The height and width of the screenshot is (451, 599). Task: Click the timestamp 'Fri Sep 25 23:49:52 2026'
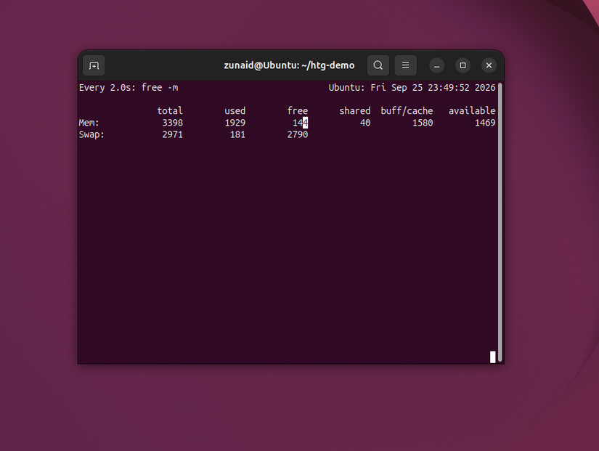click(433, 88)
